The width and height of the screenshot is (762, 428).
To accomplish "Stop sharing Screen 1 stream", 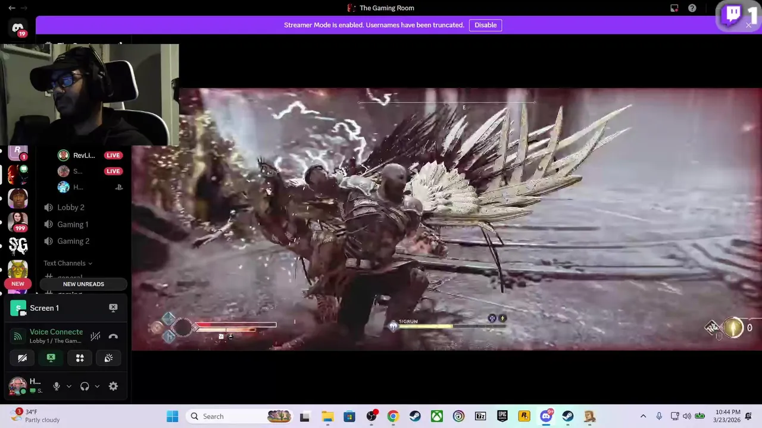I will (x=113, y=308).
